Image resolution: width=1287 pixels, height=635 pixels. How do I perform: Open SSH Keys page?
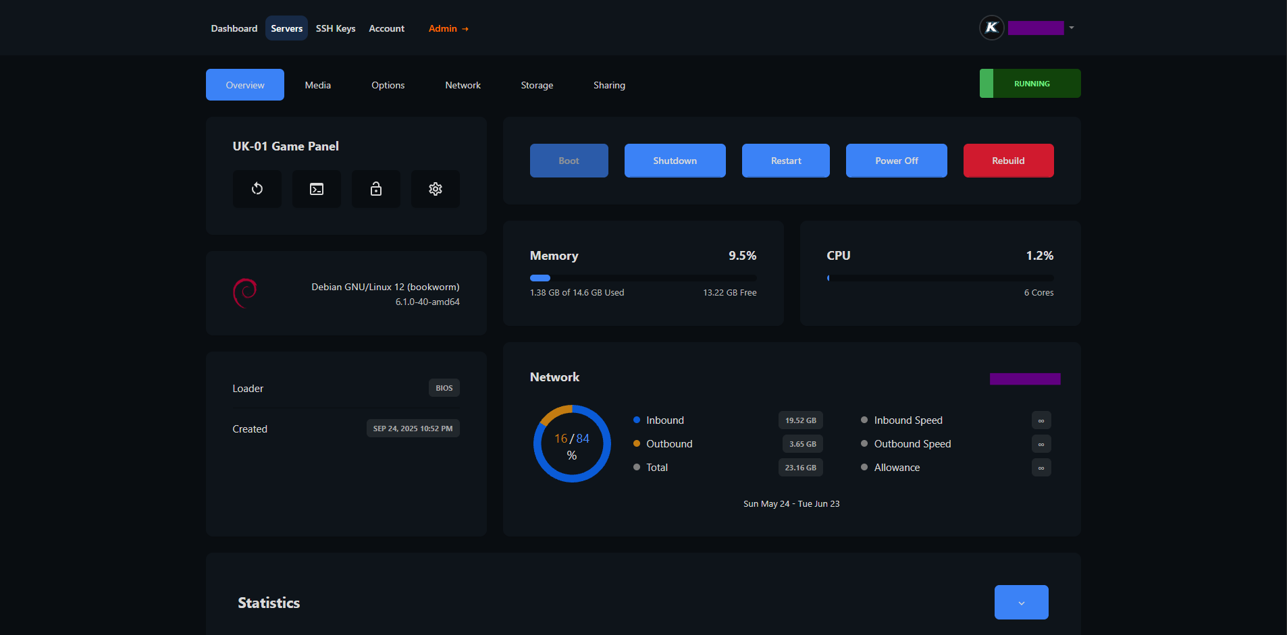pos(336,28)
